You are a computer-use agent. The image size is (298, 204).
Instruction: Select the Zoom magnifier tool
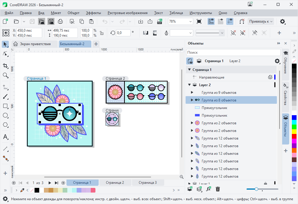(5, 75)
